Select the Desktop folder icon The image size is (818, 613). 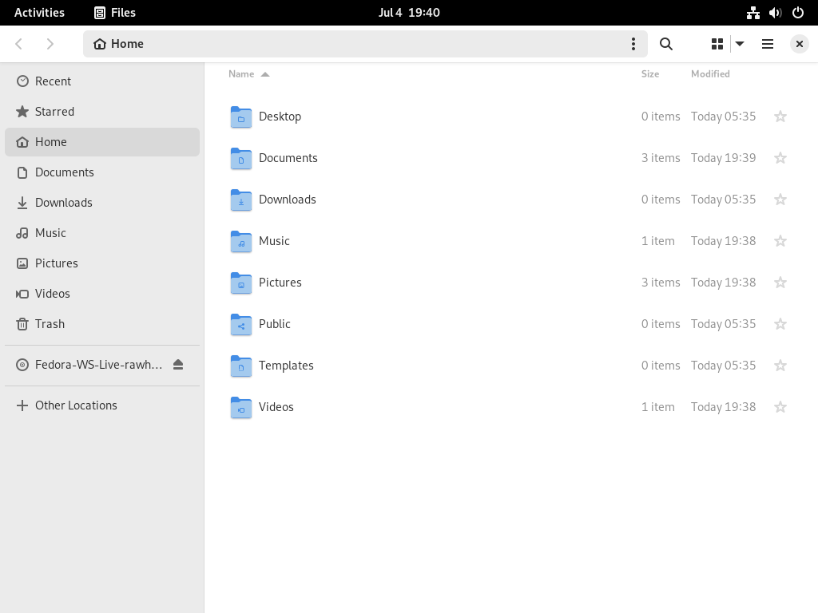pos(241,117)
